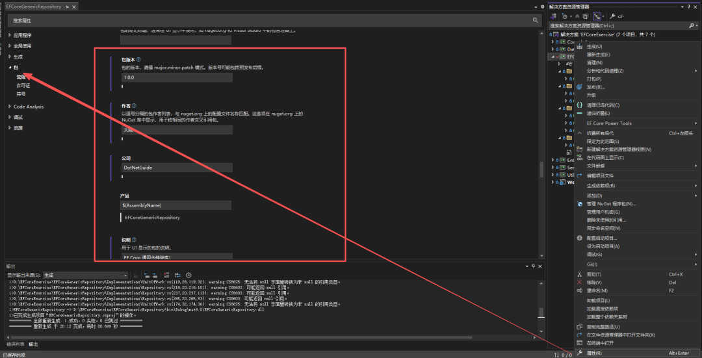702x358 pixels.
Task: Open the EF Core Power Tools submenu
Action: tap(636, 123)
